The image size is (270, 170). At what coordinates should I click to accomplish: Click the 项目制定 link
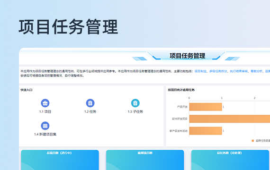pyautogui.click(x=200, y=71)
